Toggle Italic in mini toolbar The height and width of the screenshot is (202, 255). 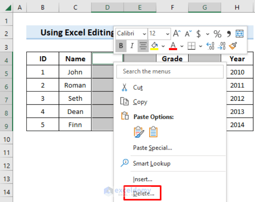point(132,46)
